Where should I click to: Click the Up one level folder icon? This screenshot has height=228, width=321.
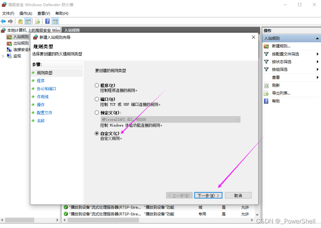(x=20, y=21)
